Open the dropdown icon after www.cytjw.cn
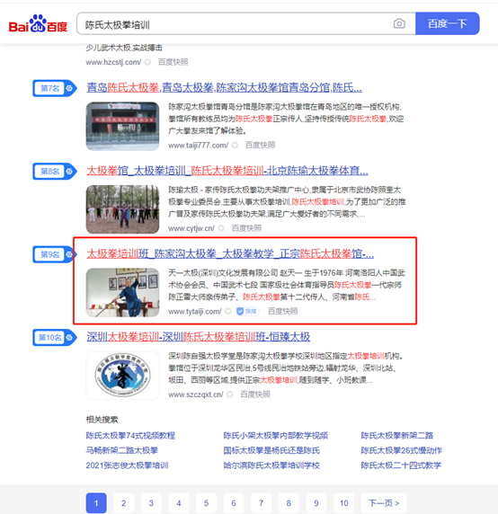Screen dimensions: 498x514 (221, 228)
